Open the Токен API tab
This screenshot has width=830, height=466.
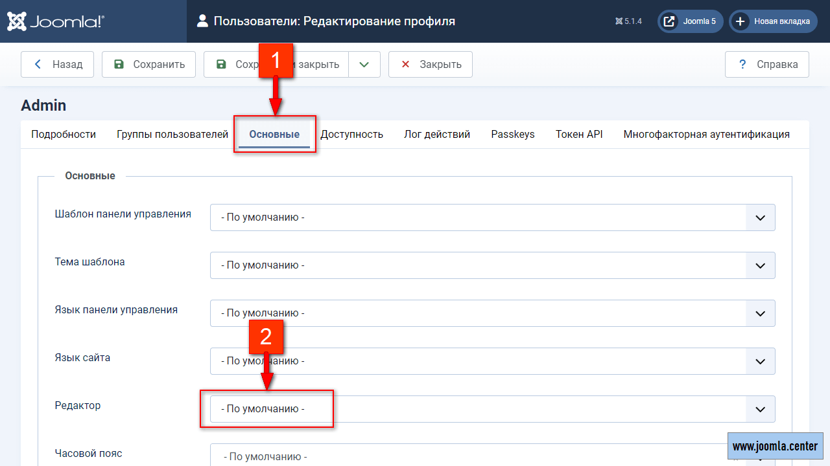579,135
